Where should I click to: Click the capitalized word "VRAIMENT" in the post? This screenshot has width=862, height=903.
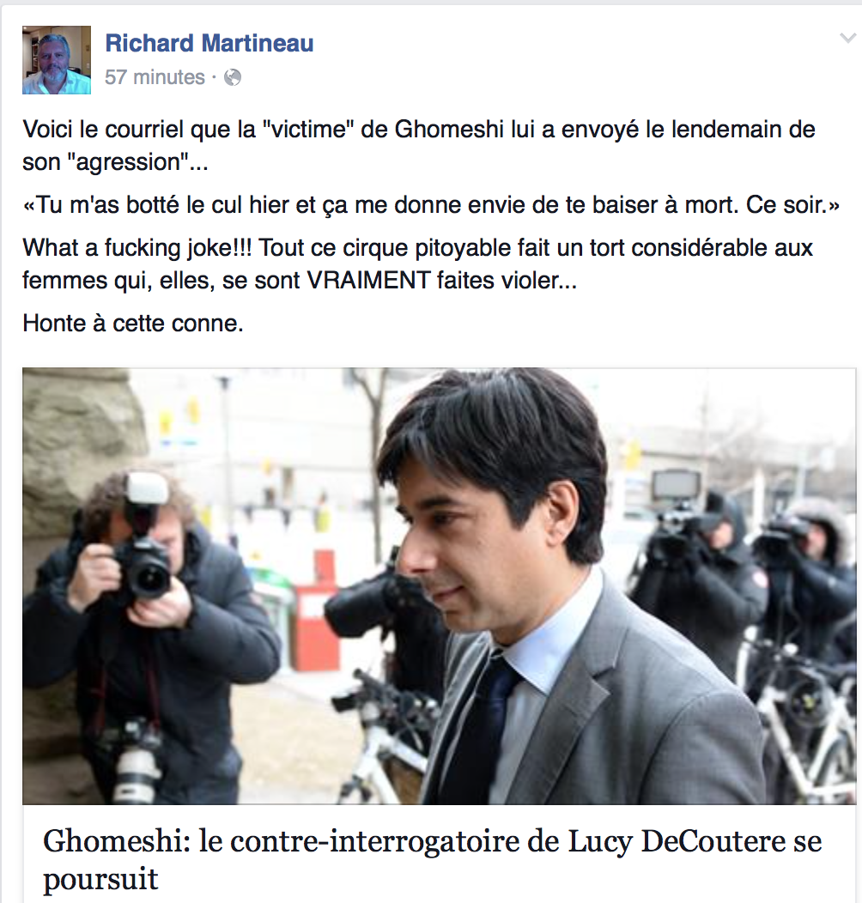[368, 281]
